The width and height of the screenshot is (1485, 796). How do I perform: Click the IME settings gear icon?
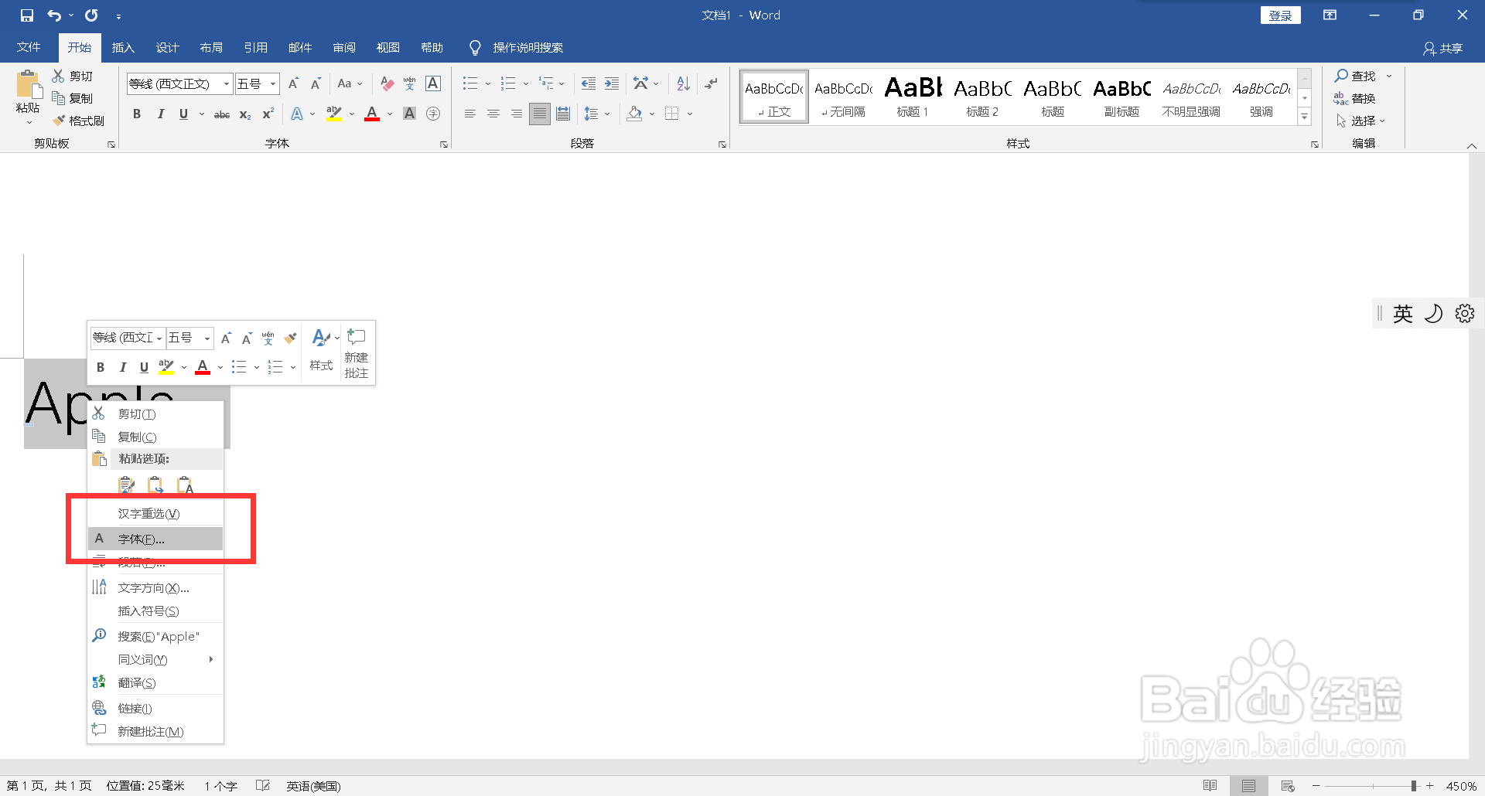[1465, 313]
